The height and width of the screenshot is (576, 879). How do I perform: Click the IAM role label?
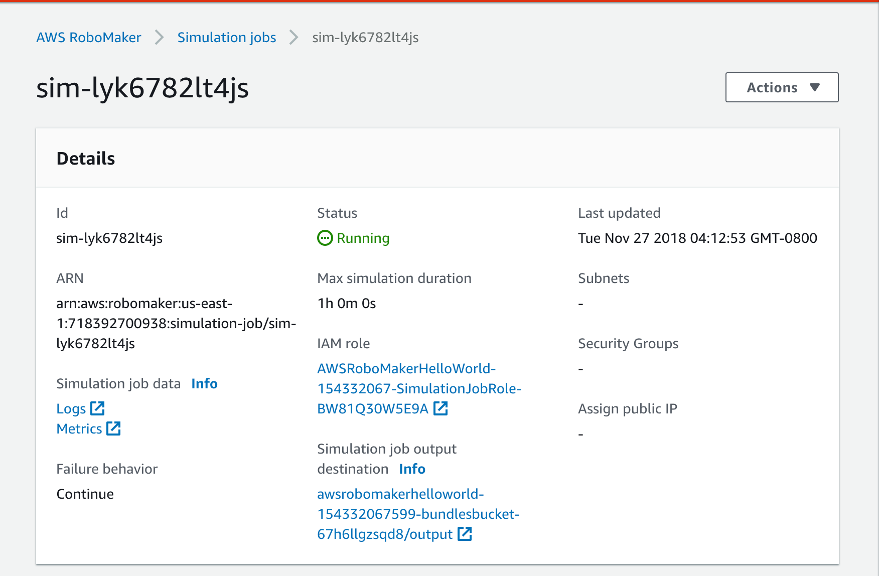[344, 344]
